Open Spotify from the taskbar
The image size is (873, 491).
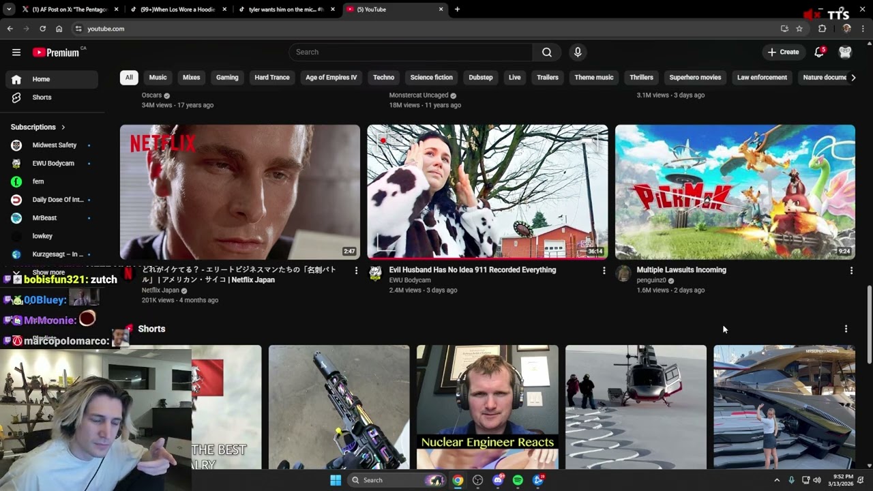(518, 480)
